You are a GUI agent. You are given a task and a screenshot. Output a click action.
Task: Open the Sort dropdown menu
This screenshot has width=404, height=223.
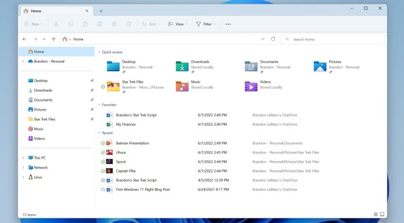(x=151, y=24)
